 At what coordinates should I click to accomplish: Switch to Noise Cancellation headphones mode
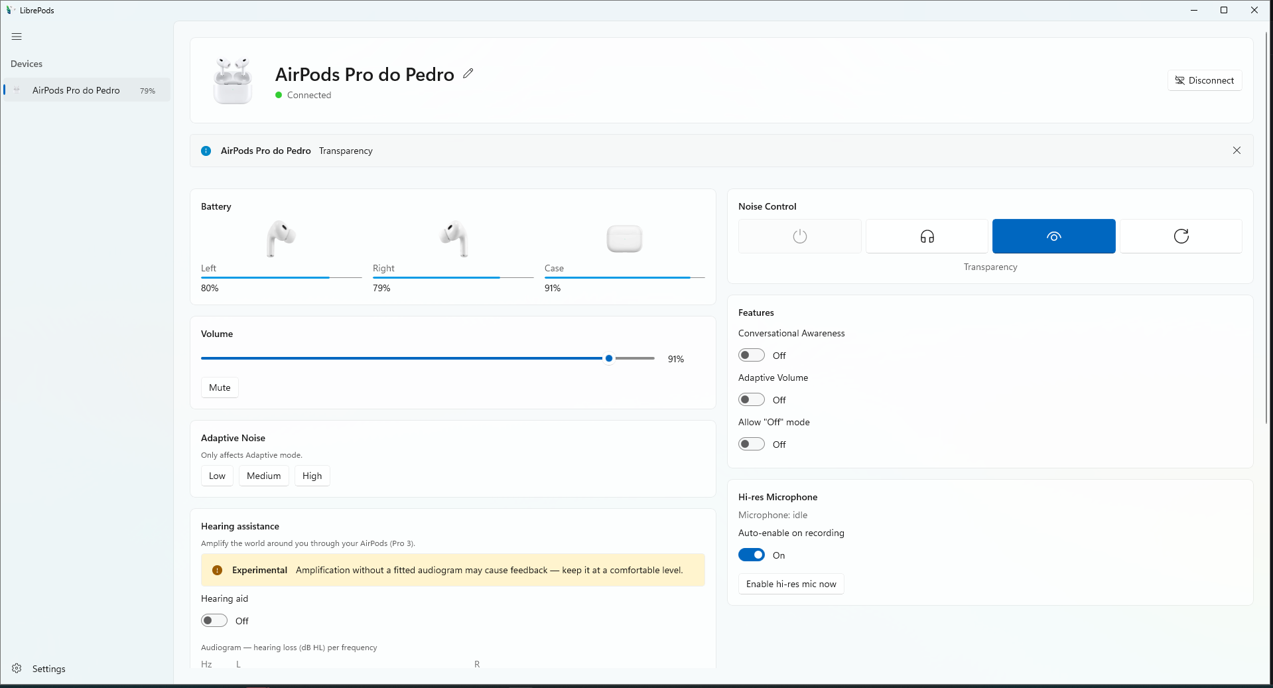coord(927,236)
